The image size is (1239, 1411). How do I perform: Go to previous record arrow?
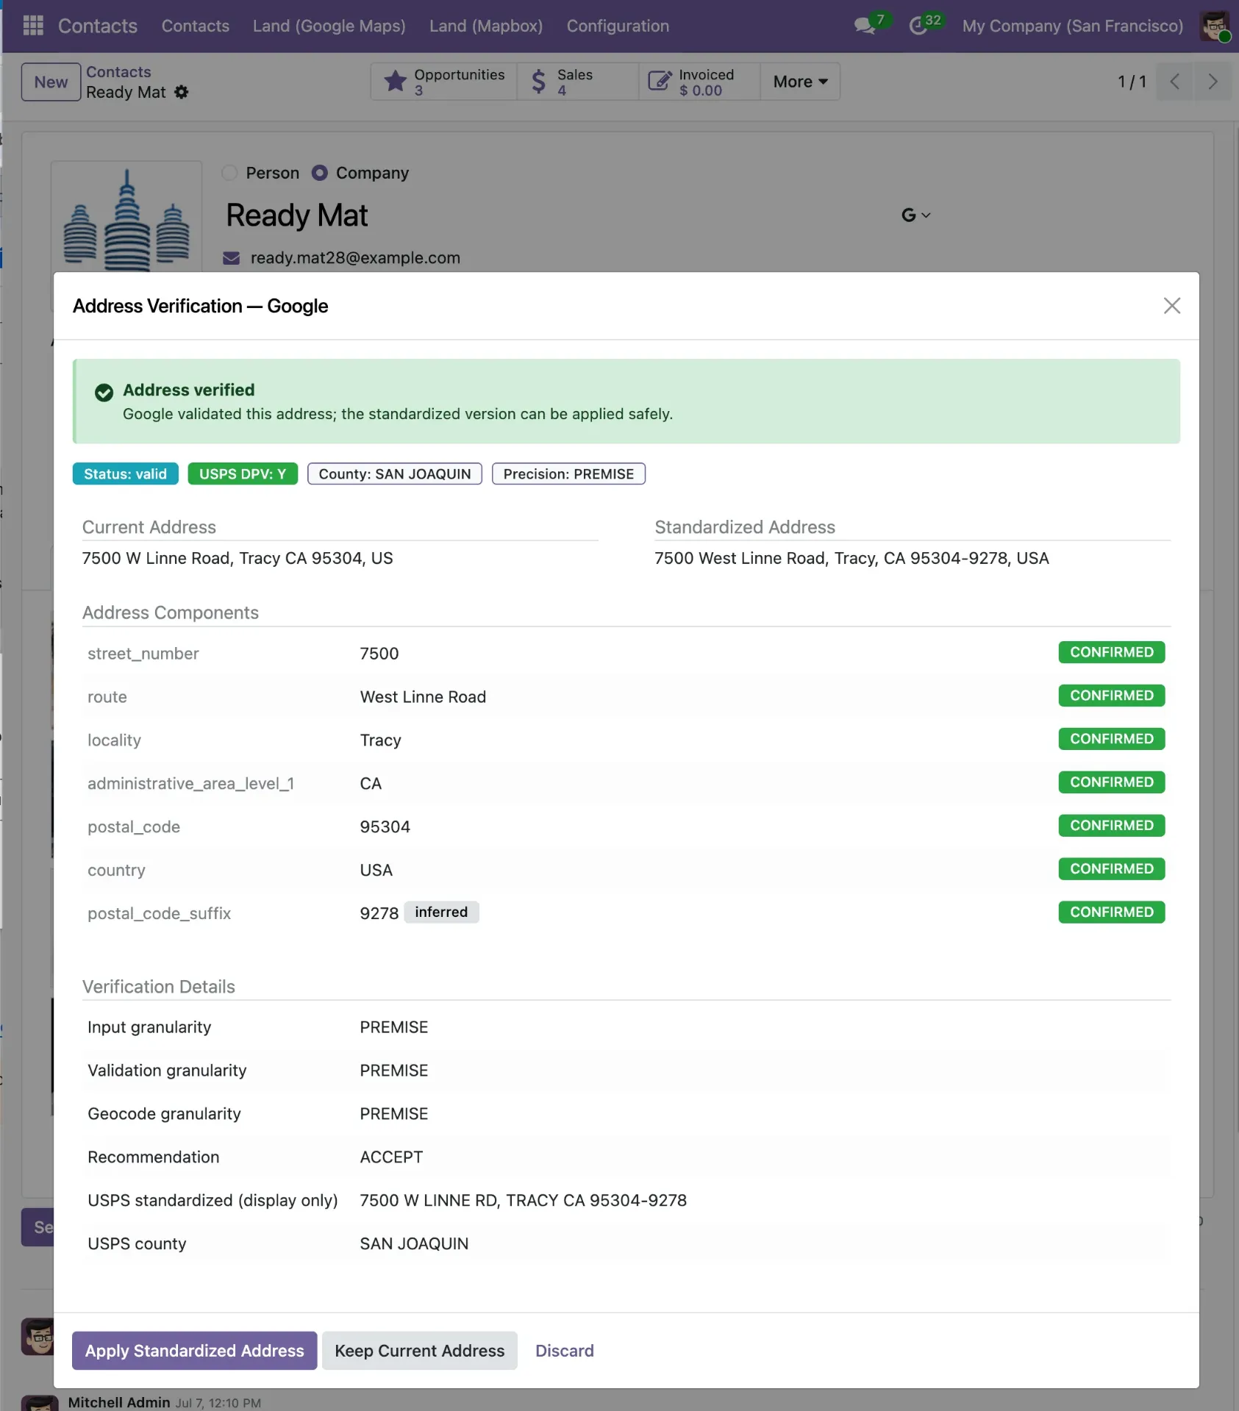coord(1174,82)
